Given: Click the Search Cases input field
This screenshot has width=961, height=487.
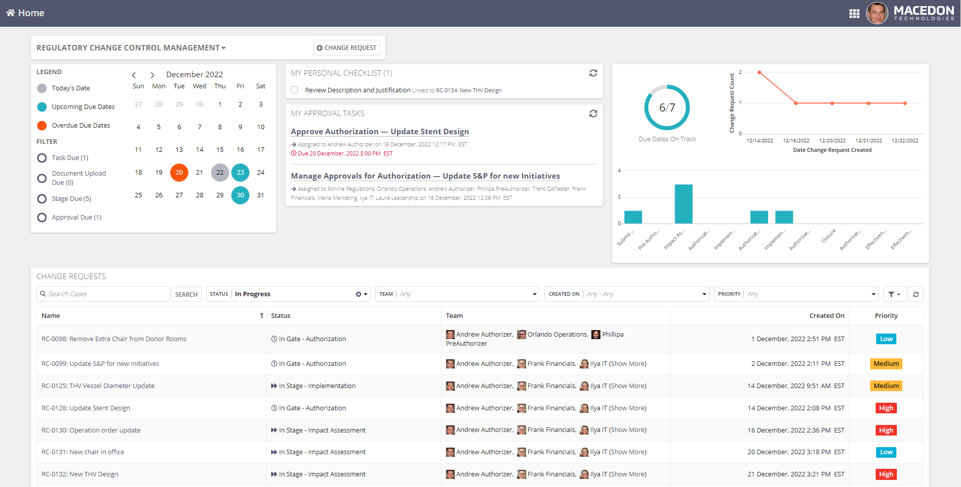Looking at the screenshot, I should 107,294.
